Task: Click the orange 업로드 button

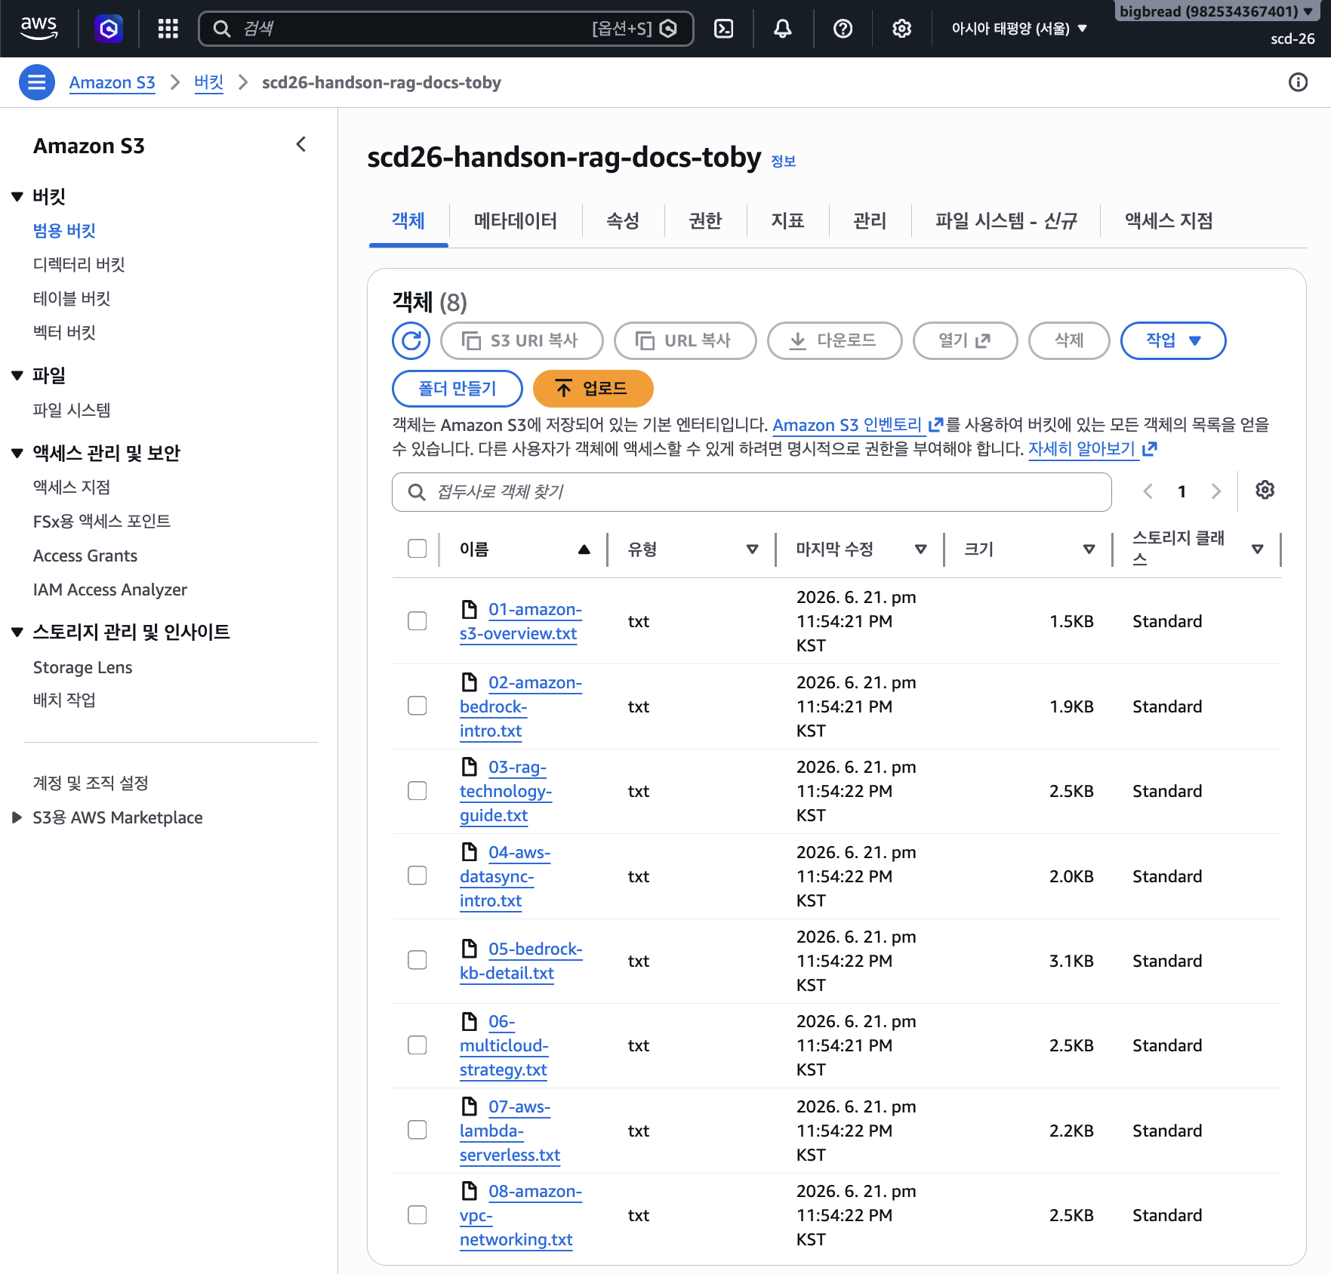Action: click(x=593, y=389)
